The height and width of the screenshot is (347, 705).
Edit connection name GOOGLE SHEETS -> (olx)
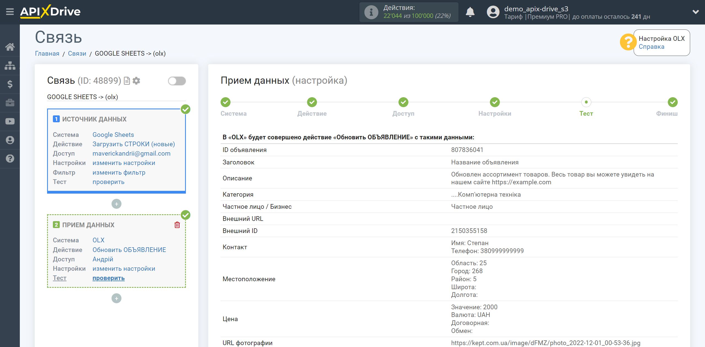coord(116,97)
